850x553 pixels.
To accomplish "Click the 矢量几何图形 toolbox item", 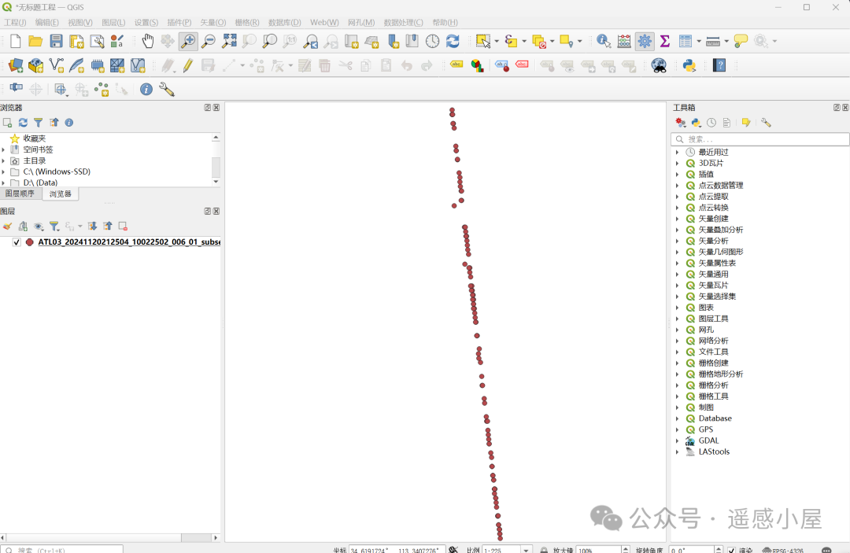I will coord(720,252).
